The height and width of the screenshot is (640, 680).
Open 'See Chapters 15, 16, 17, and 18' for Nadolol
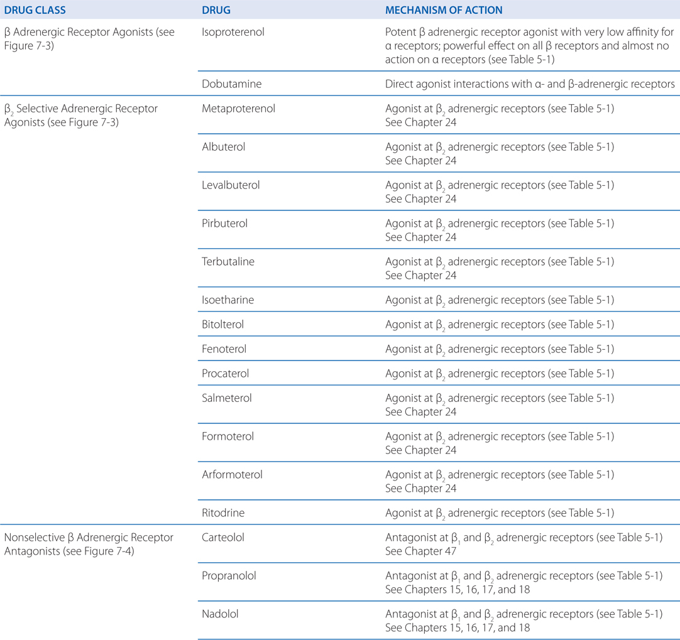pyautogui.click(x=460, y=628)
